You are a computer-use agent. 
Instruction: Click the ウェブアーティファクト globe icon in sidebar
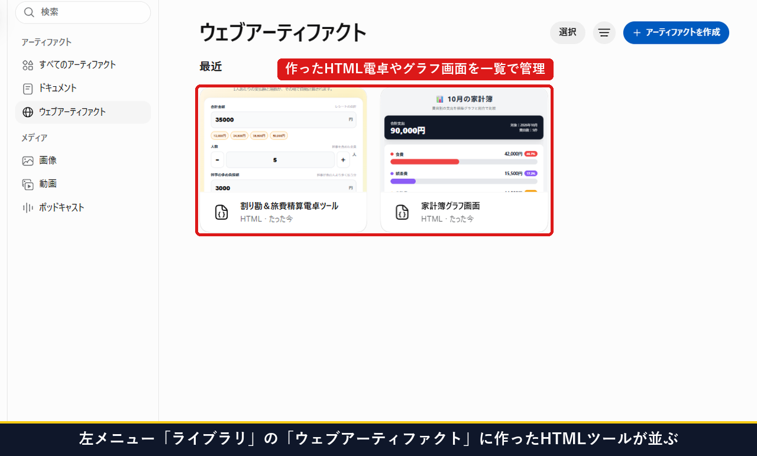28,112
